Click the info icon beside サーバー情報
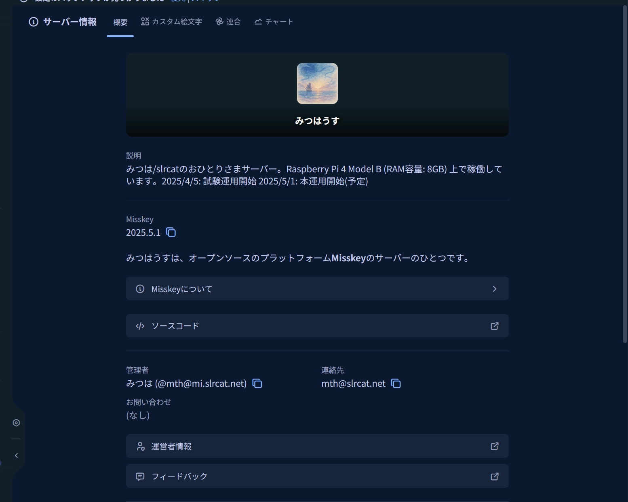628x502 pixels. [34, 22]
